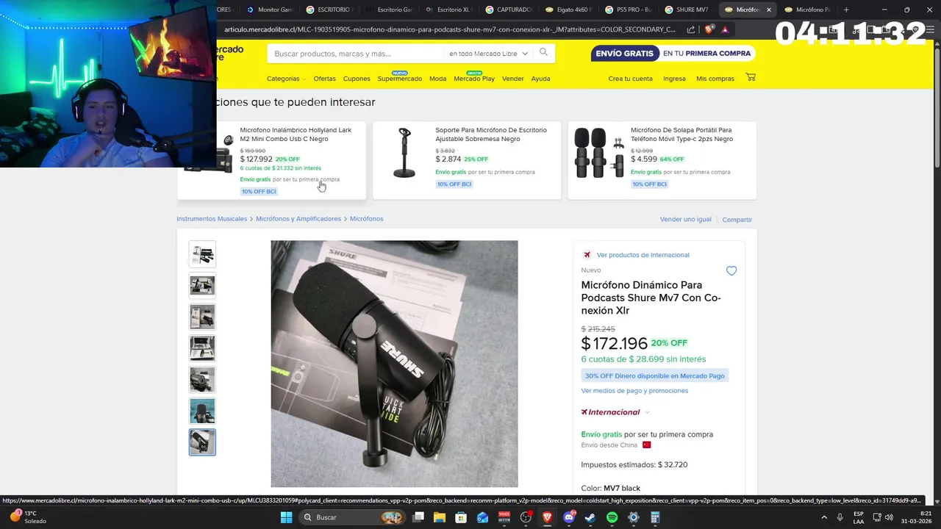This screenshot has height=529, width=941.
Task: Switch to OBS Studio on taskbar
Action: tap(526, 517)
